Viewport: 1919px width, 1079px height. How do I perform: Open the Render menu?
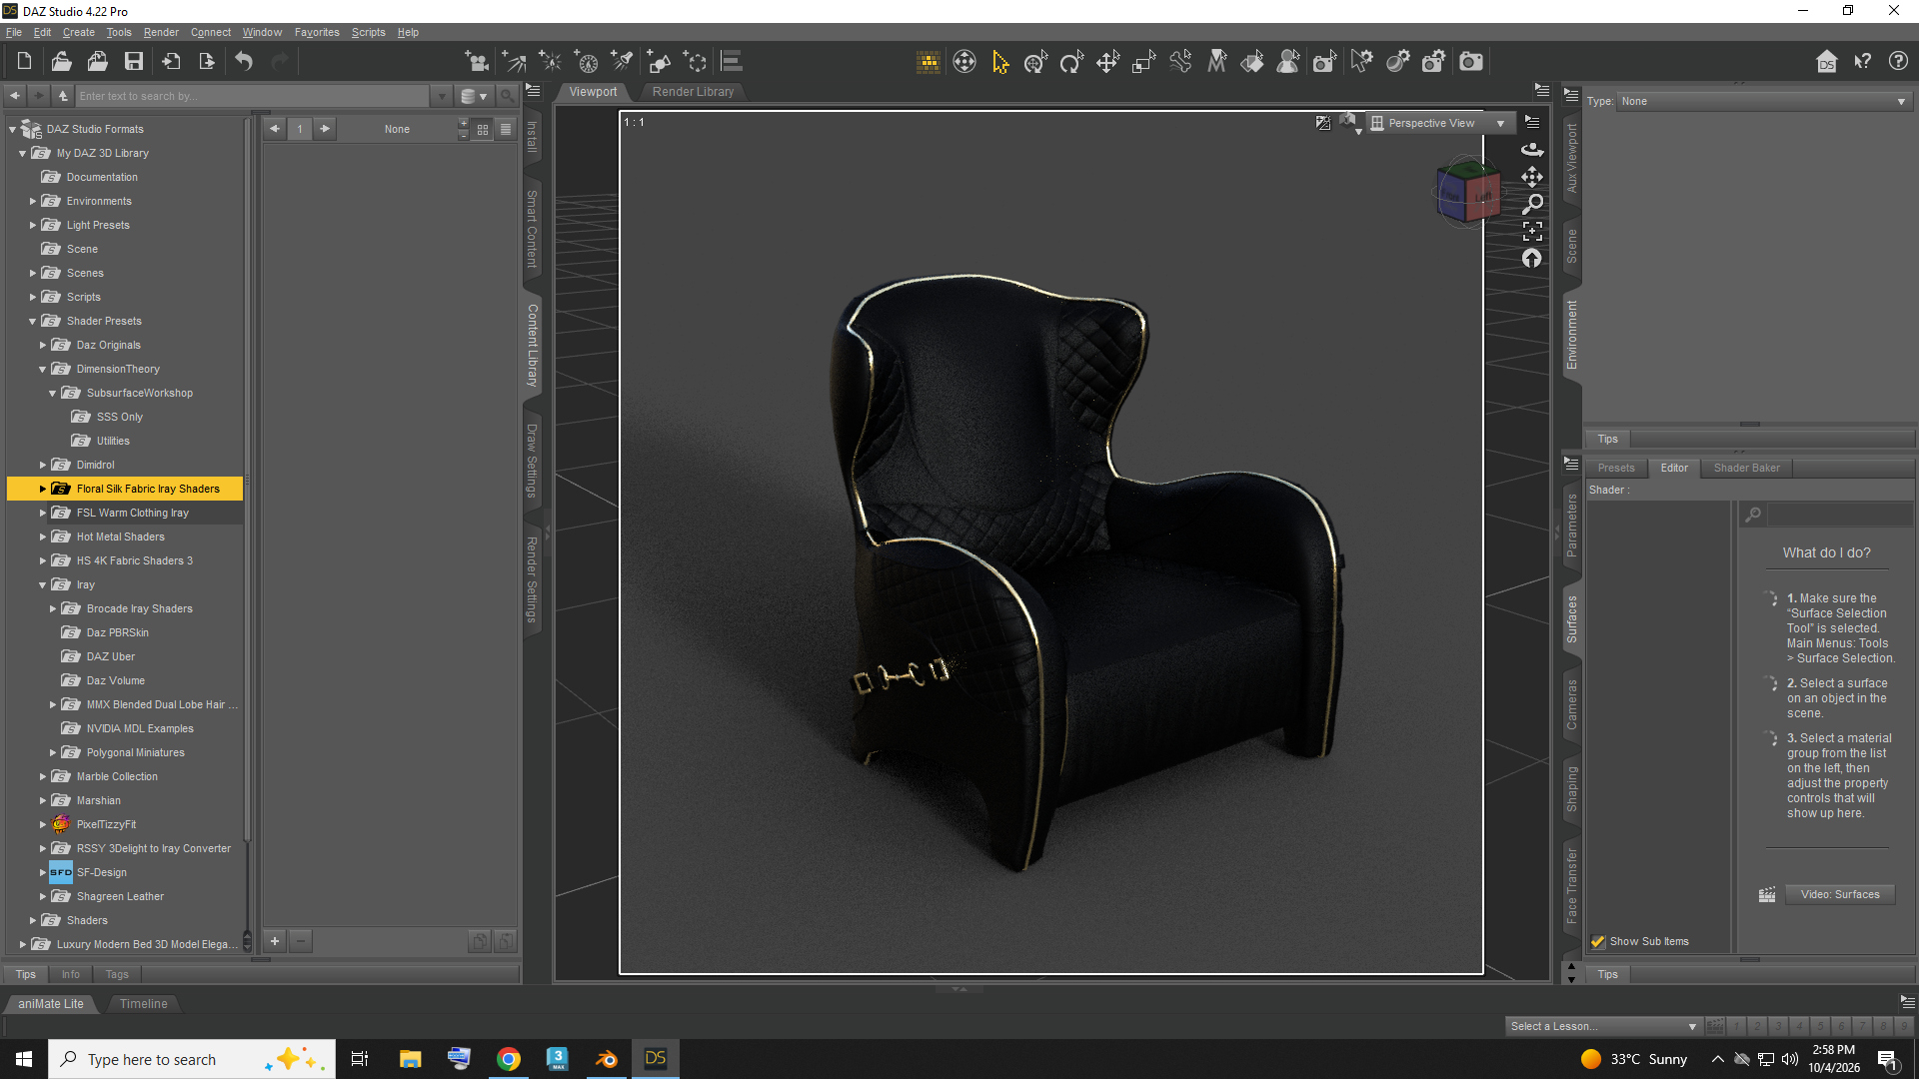pos(161,32)
